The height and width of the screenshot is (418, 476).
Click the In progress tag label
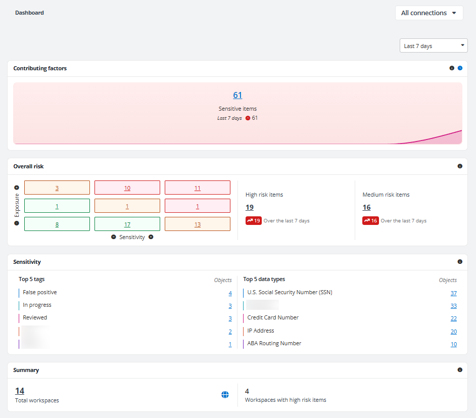click(37, 305)
